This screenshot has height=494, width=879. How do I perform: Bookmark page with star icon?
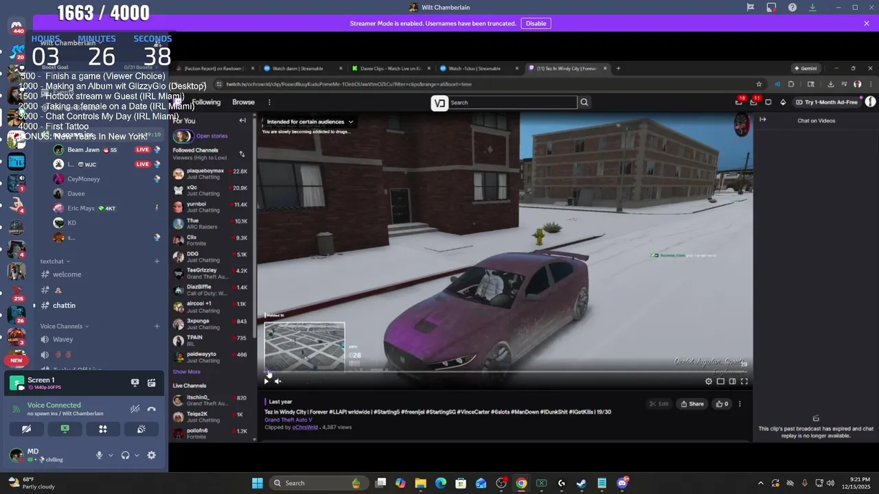click(759, 84)
